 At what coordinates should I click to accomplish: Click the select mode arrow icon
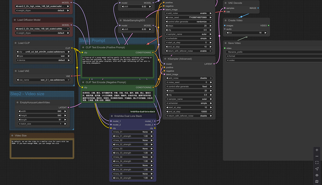(x=317, y=169)
